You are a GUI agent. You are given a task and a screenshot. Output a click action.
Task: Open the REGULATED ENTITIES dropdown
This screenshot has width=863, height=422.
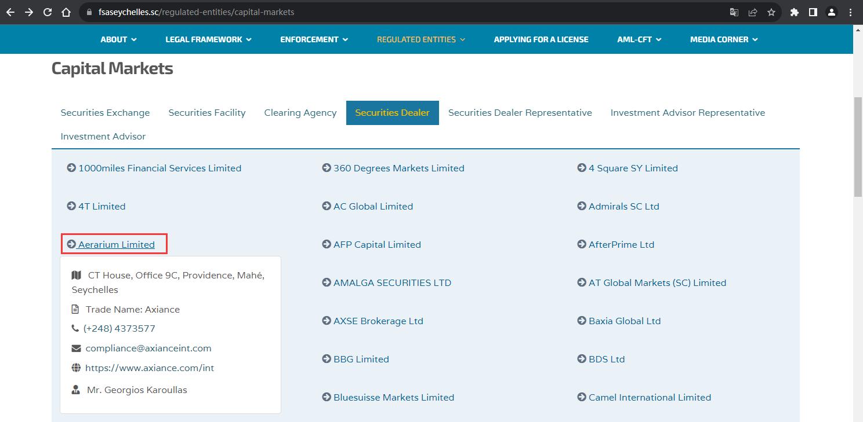[421, 39]
